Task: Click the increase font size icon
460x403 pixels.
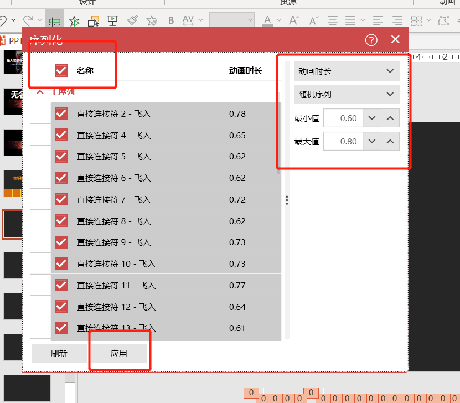Action: [293, 20]
